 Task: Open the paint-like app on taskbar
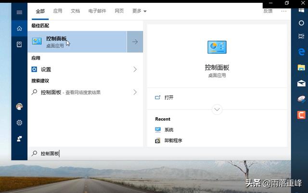[x=301, y=99]
